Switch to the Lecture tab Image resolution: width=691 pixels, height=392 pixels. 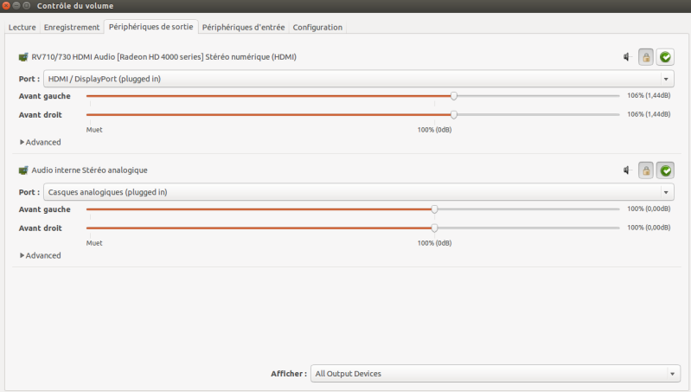(x=22, y=28)
